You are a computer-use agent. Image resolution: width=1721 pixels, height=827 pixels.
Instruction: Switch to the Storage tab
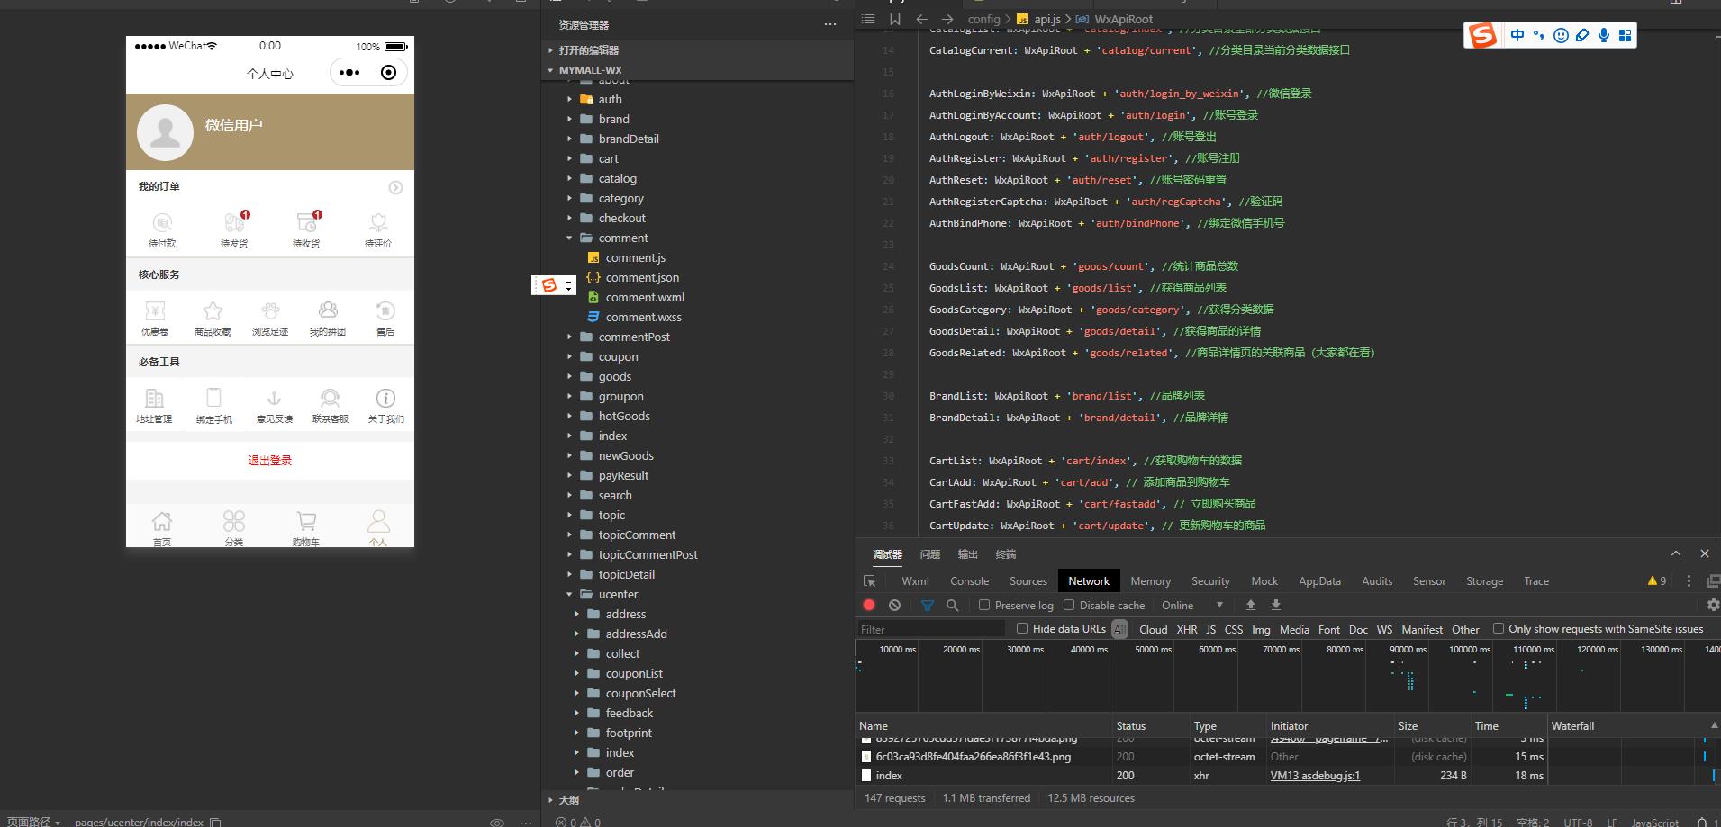[1484, 581]
